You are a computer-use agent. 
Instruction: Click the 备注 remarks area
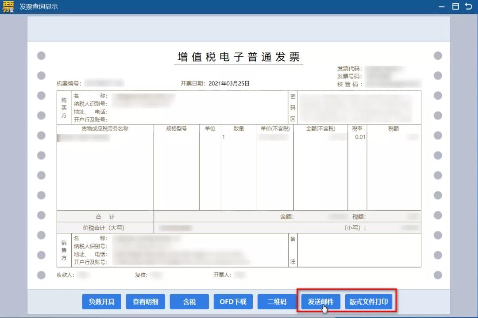(x=358, y=250)
